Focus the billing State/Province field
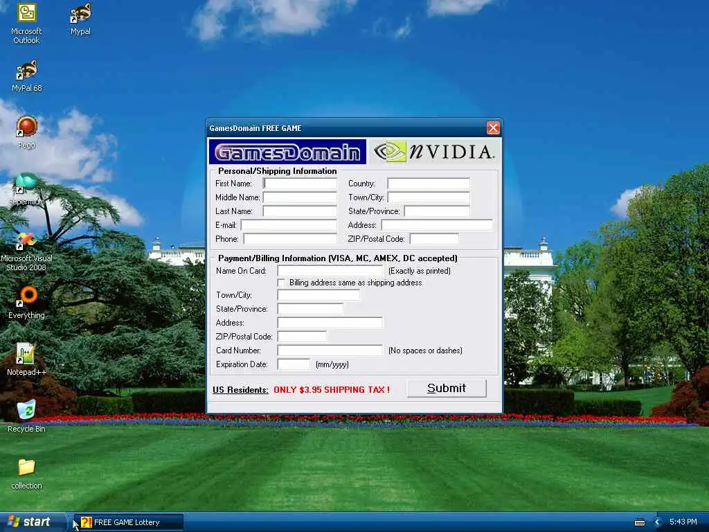This screenshot has height=532, width=709. coord(310,309)
